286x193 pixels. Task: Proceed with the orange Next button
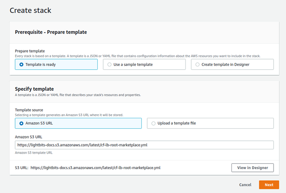coord(269,185)
